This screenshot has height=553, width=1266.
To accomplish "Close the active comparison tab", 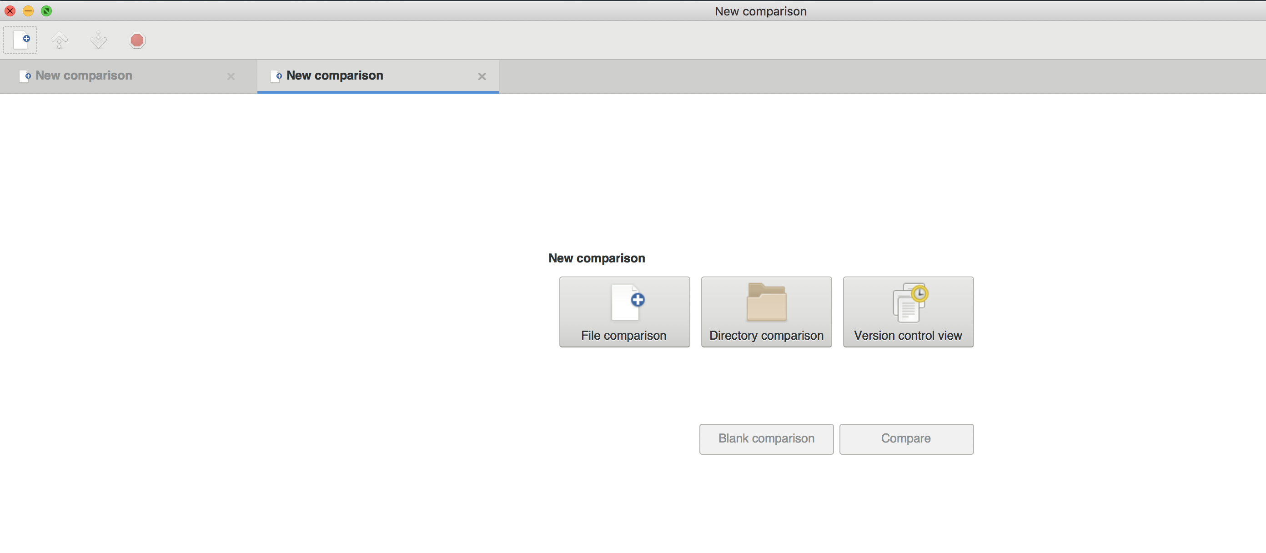I will 482,76.
